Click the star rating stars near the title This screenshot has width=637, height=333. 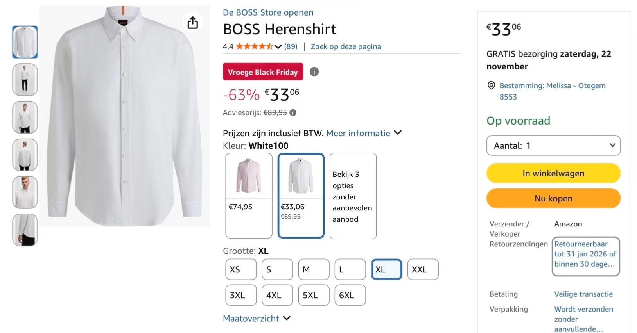(x=253, y=46)
